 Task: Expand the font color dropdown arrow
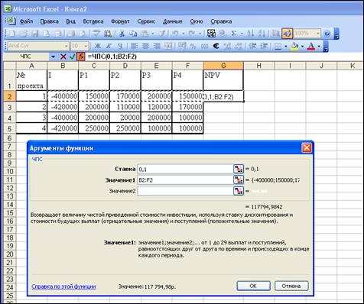pyautogui.click(x=319, y=46)
